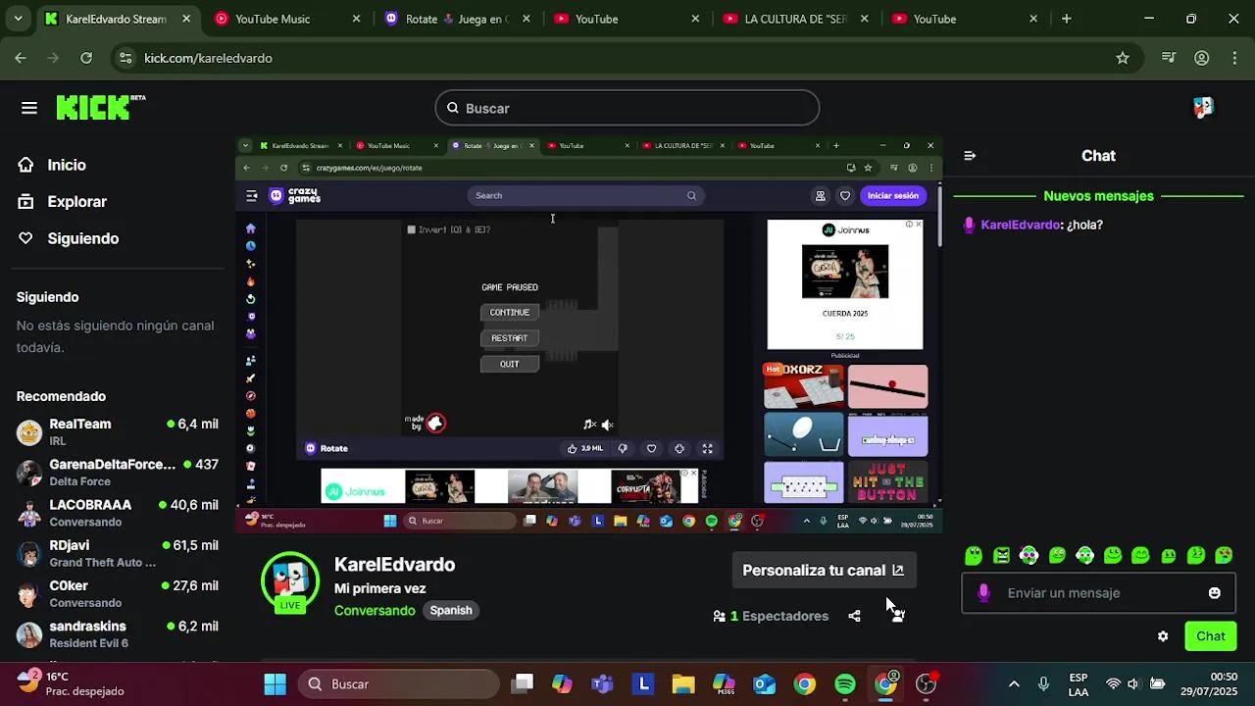Screen dimensions: 1255x706
Task: Click the green Chat send button
Action: click(x=1211, y=636)
